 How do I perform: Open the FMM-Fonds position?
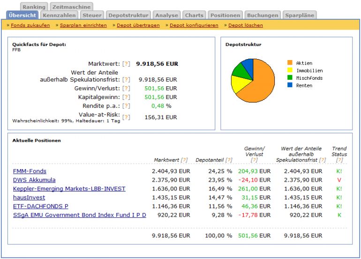click(30, 171)
